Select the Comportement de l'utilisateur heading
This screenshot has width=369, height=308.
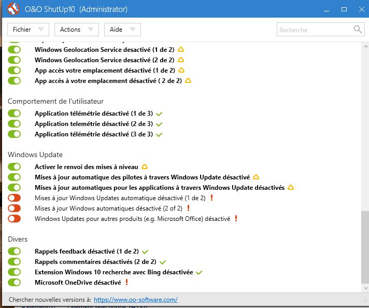click(55, 101)
